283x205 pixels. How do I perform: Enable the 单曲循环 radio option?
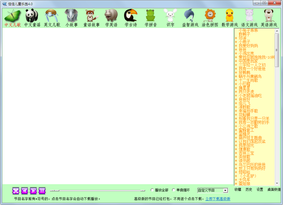174,190
